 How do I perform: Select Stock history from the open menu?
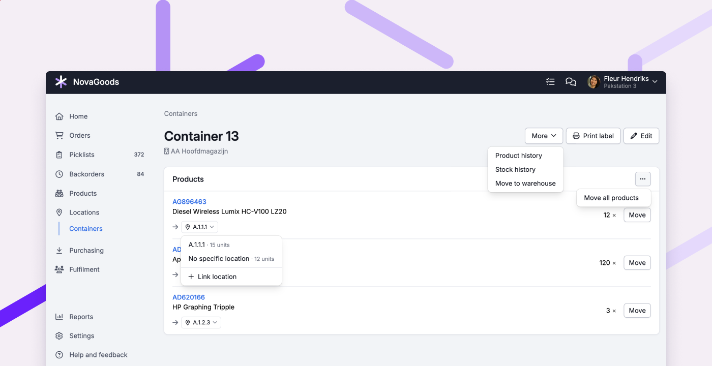[x=515, y=169]
